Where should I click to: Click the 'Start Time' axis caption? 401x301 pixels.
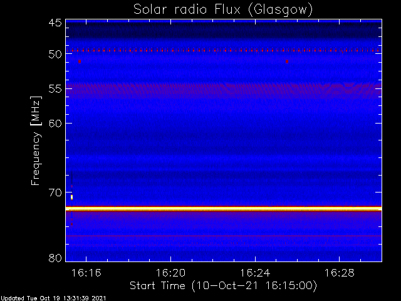tap(157, 285)
